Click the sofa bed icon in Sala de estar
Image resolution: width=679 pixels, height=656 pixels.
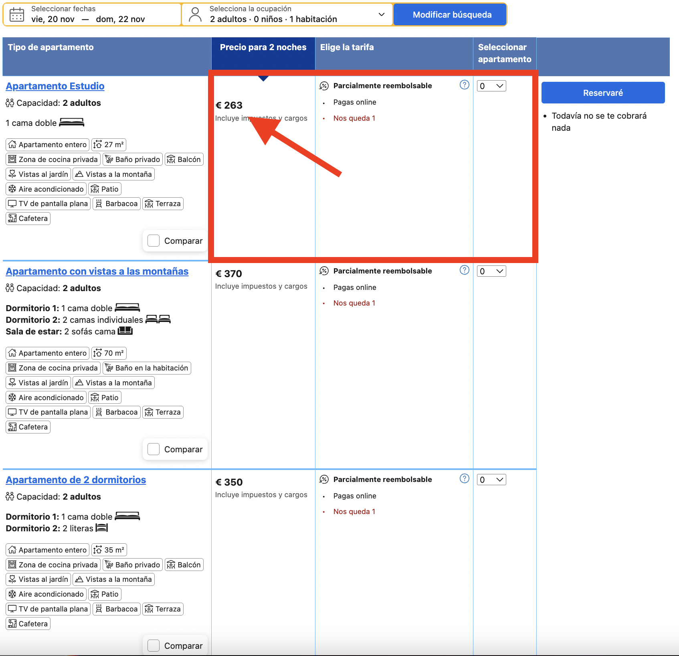(125, 331)
